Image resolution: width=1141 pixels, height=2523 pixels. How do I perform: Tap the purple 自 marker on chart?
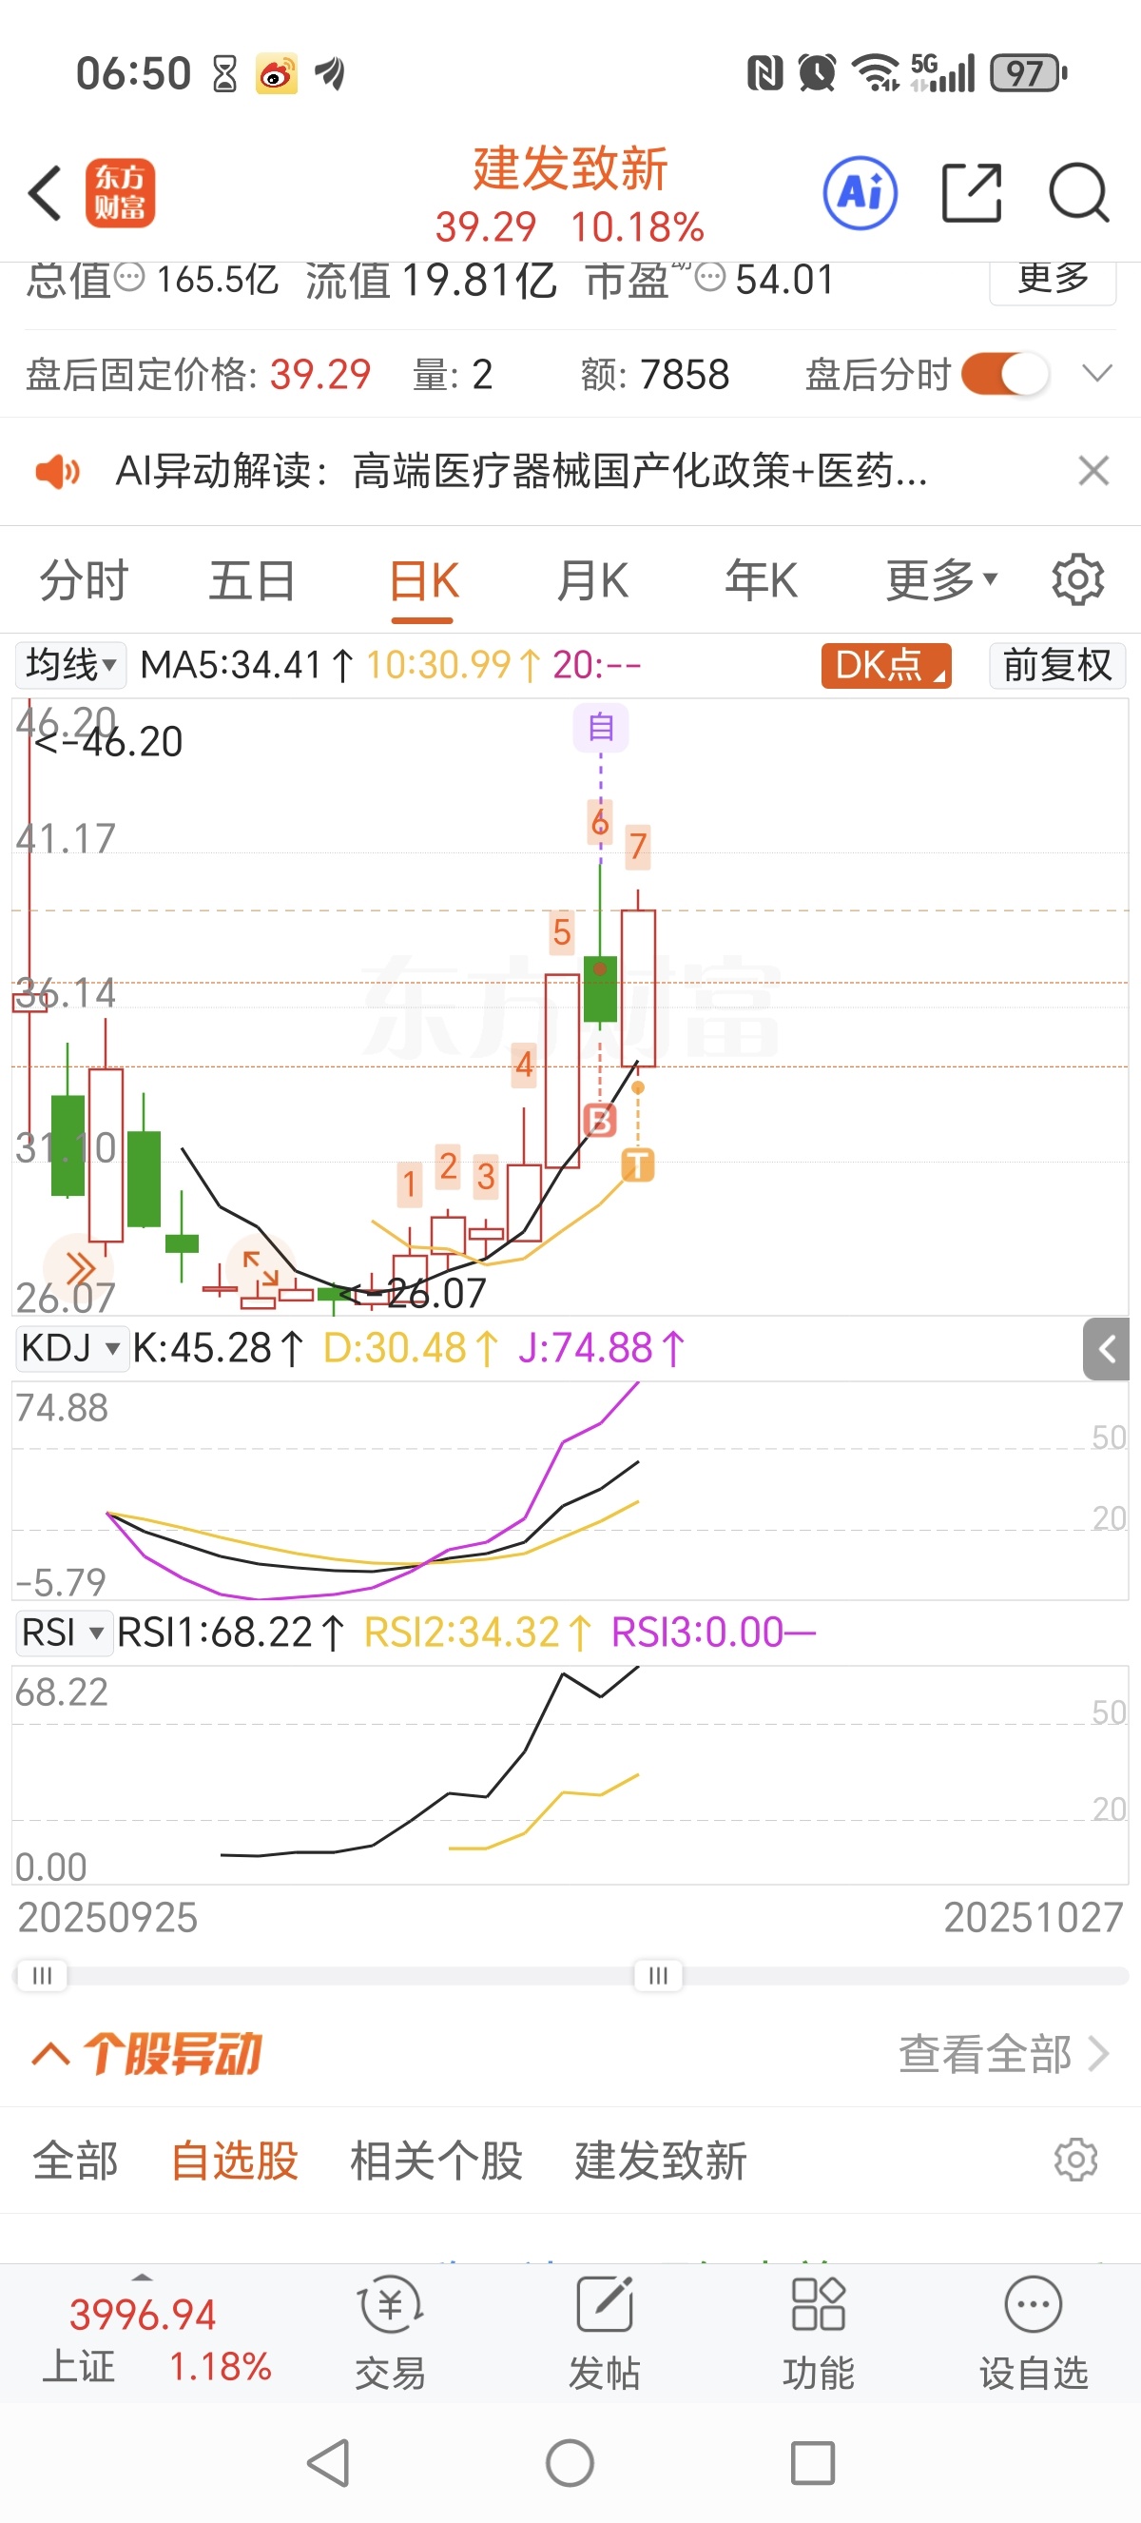pos(600,728)
